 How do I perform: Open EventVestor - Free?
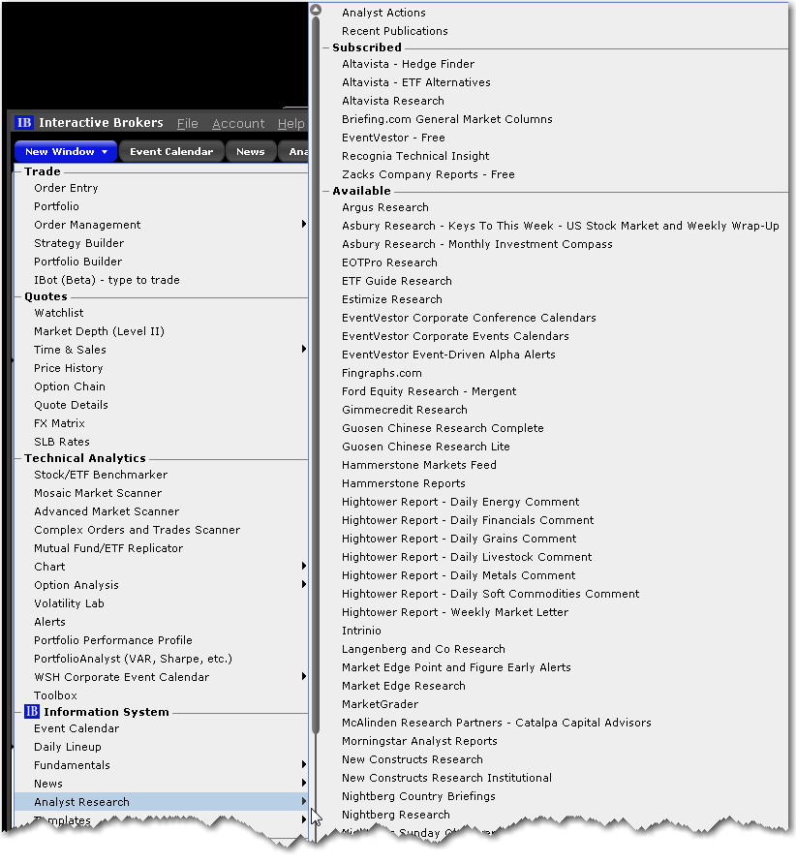[393, 138]
